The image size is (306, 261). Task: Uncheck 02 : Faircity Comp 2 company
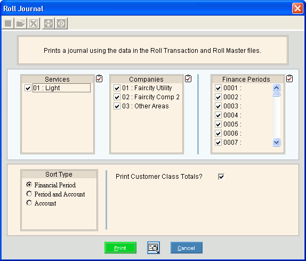pos(117,97)
